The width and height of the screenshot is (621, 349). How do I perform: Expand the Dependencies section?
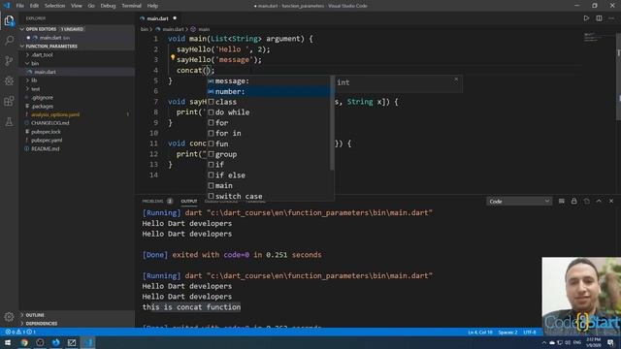point(41,324)
